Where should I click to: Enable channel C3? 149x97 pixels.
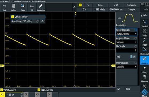37,95
